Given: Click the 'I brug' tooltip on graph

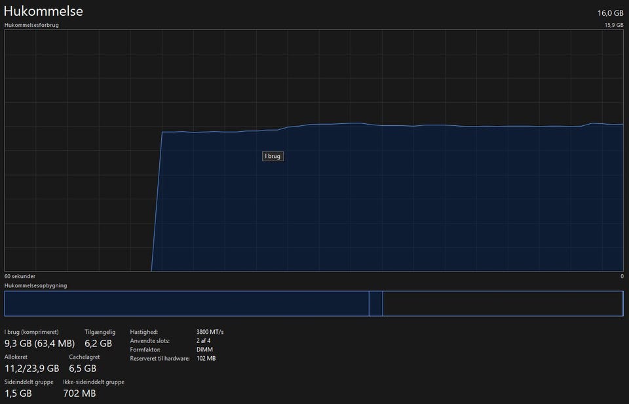Looking at the screenshot, I should click(x=273, y=156).
